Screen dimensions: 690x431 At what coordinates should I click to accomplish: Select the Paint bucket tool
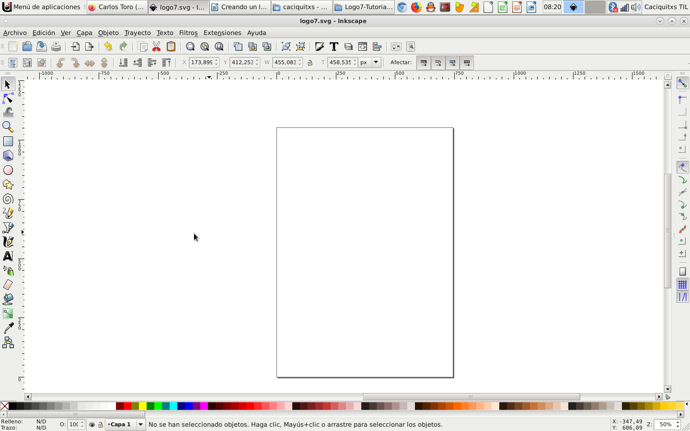(x=8, y=299)
